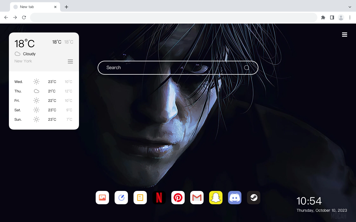Click the Thu. forecast row label
Screen dimensions: 356x222
18,91
